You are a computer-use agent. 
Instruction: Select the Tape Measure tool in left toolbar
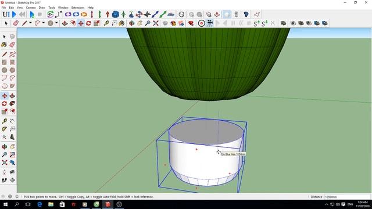5,121
